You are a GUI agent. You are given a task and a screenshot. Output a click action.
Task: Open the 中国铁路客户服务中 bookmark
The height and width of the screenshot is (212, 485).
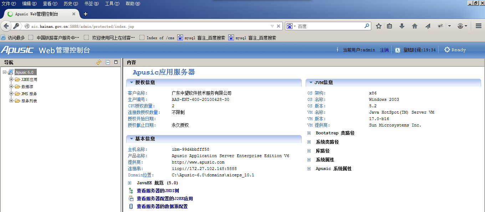[54, 38]
